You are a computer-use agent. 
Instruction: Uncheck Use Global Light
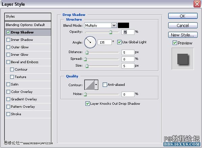pyautogui.click(x=119, y=42)
